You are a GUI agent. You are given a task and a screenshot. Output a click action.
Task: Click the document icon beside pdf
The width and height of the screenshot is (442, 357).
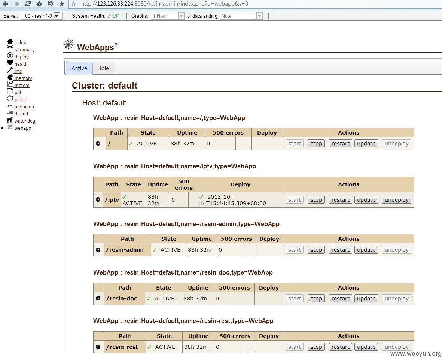pyautogui.click(x=10, y=91)
